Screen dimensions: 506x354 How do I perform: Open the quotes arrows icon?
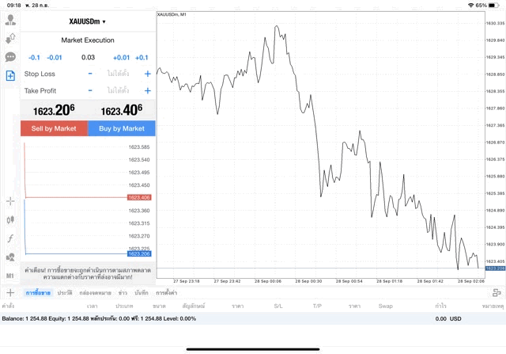(10, 38)
